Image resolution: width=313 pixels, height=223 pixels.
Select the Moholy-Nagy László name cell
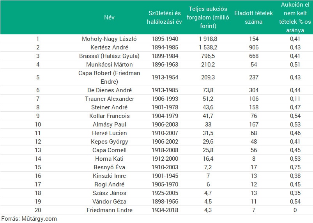(109, 39)
